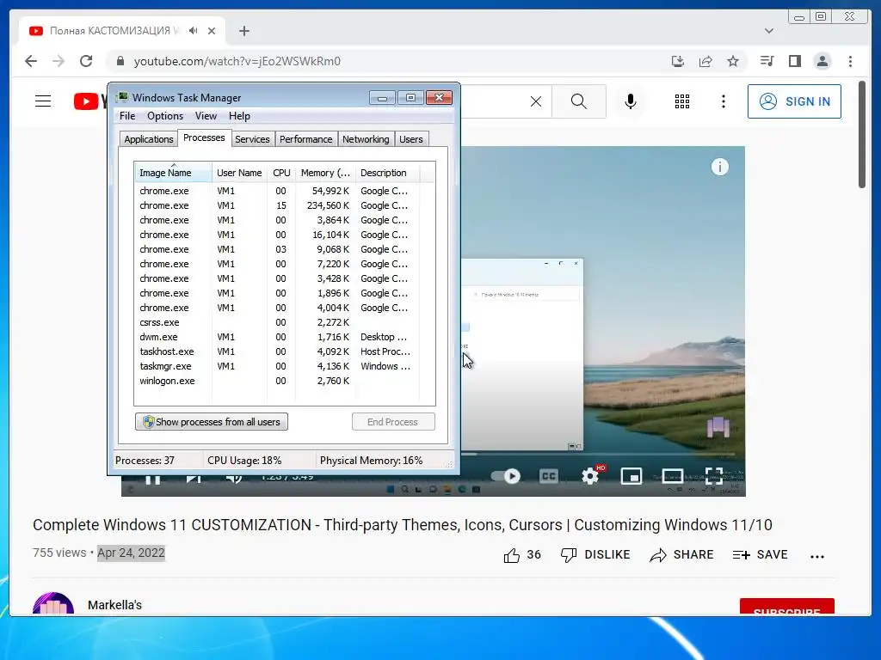Start voice search with the microphone
Image resolution: width=881 pixels, height=660 pixels.
click(631, 101)
